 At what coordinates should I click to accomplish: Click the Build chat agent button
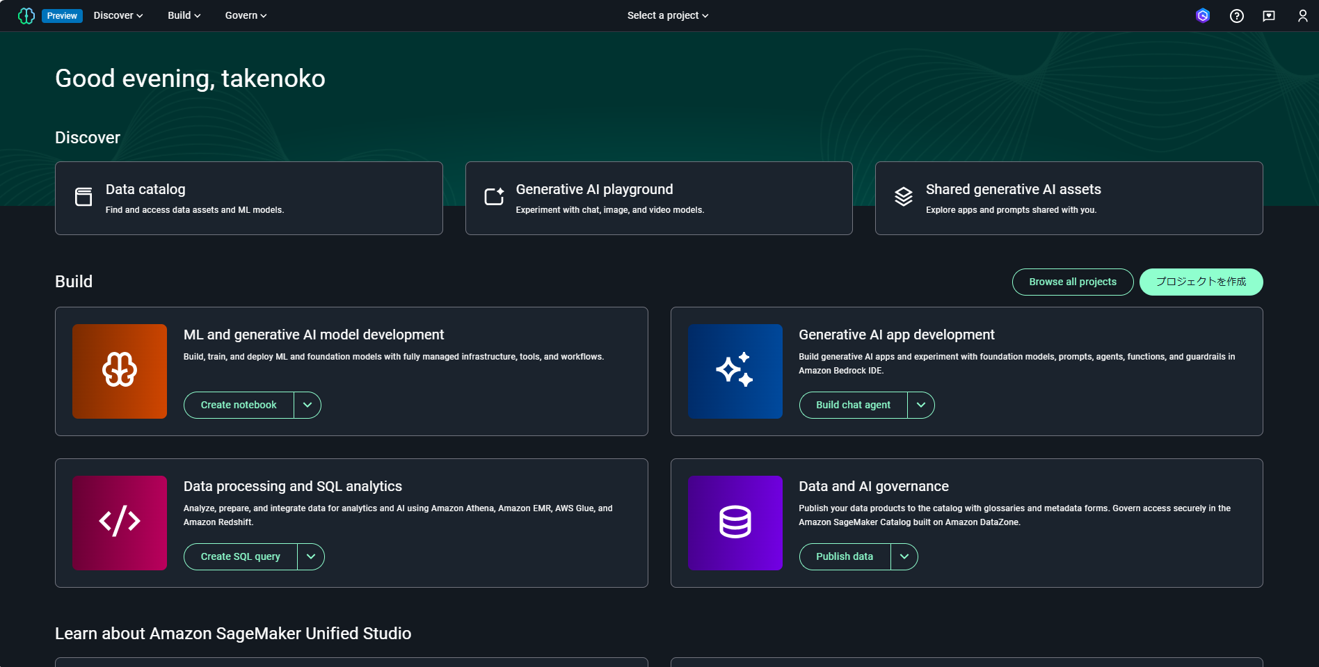pyautogui.click(x=854, y=405)
